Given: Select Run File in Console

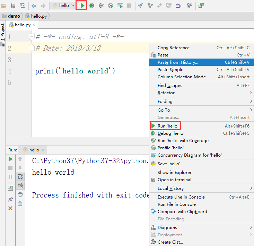Looking at the screenshot, I should (x=201, y=204).
